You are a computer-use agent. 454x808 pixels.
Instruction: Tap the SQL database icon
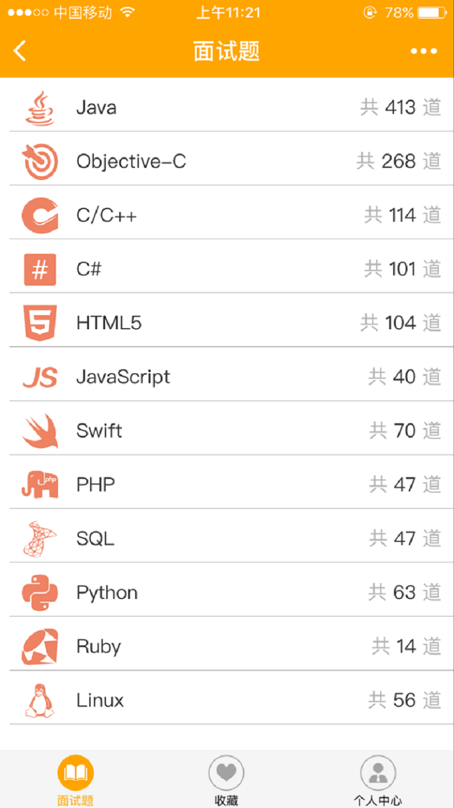pos(40,538)
